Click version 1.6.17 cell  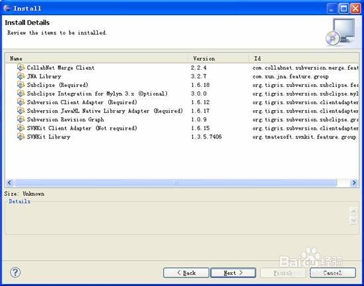(200, 111)
